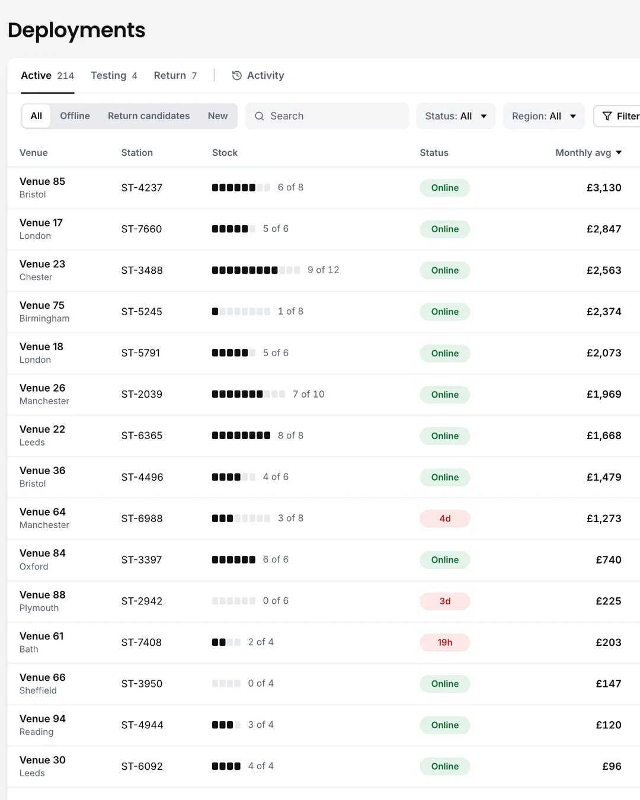Click the '8 of 8' stock text
640x800 pixels.
(x=290, y=436)
